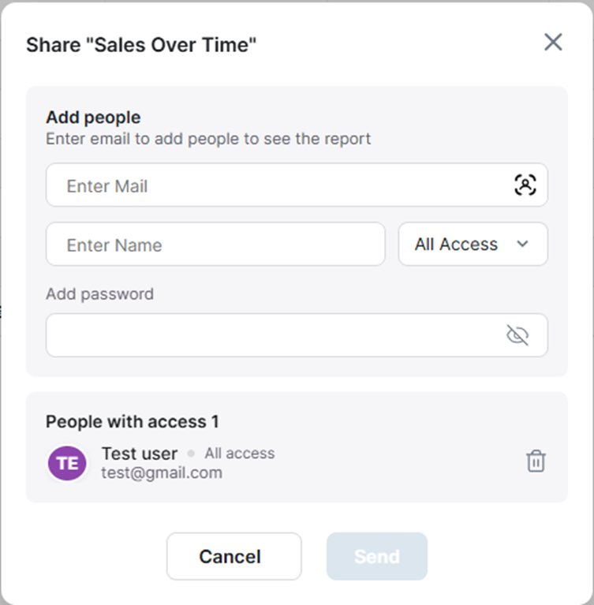Click the test@gmail.com email address

pyautogui.click(x=162, y=472)
